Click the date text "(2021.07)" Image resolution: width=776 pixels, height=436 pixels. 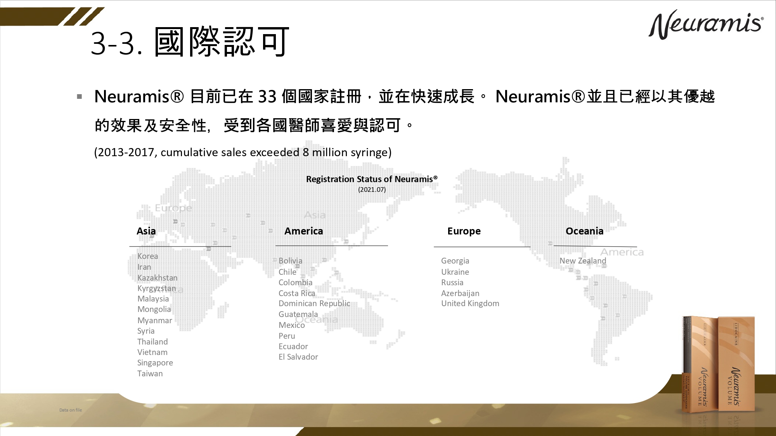(372, 190)
